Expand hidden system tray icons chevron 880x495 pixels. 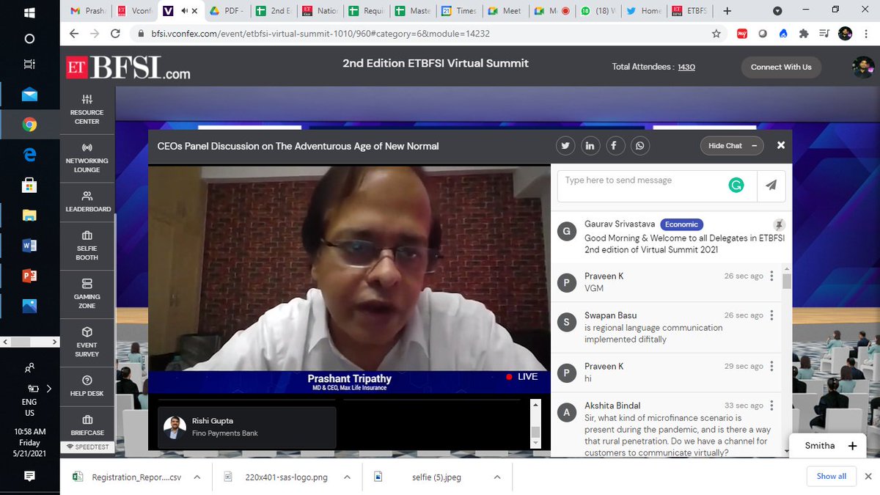tap(49, 389)
